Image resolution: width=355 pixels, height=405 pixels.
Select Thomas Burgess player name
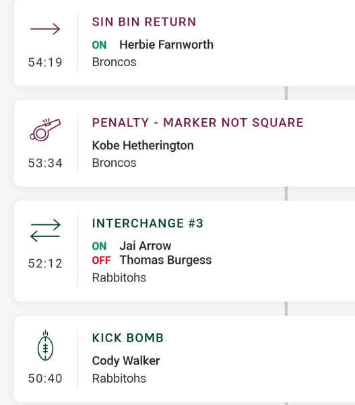point(166,260)
